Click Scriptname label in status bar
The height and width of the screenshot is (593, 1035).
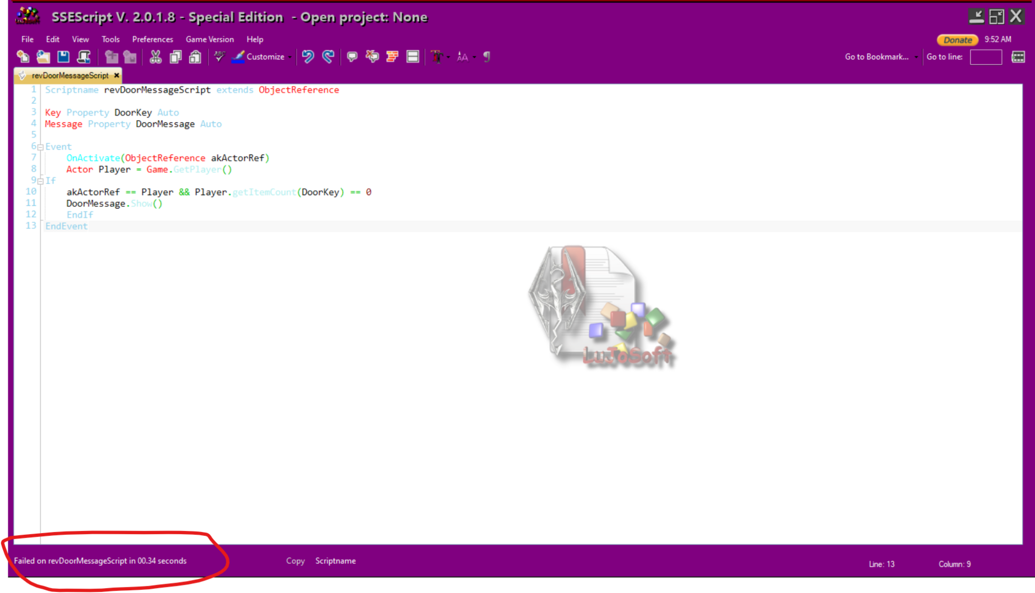point(336,561)
